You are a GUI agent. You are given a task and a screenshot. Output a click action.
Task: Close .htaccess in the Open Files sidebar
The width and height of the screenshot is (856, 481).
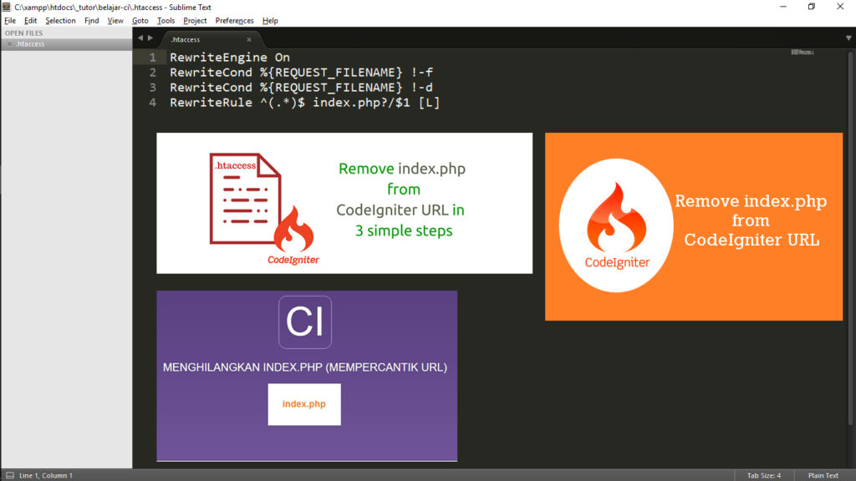(x=9, y=43)
